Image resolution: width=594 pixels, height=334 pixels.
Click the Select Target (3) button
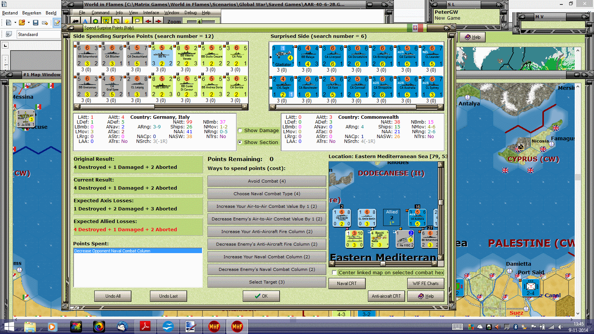point(267,282)
